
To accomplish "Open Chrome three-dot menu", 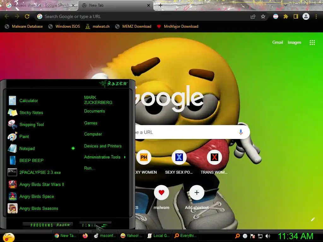I will 316,16.
